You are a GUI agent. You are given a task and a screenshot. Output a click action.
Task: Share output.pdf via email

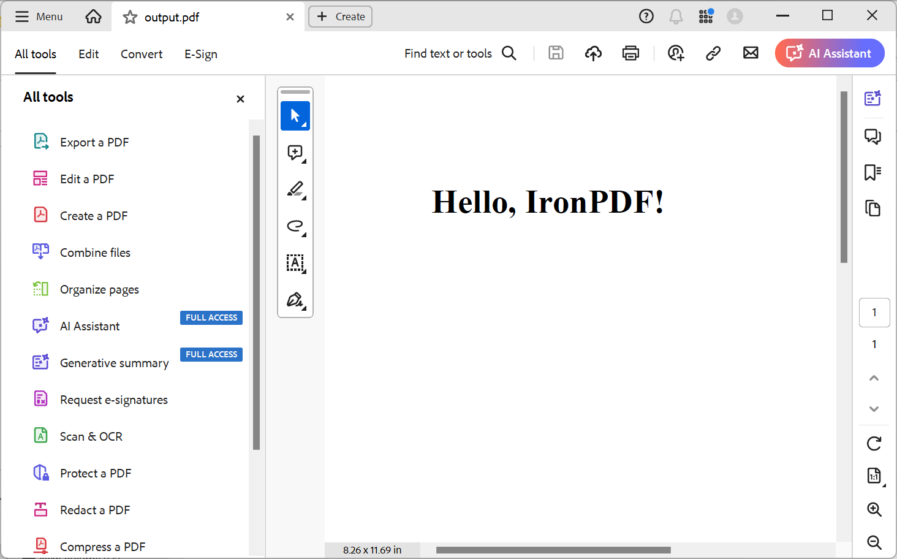[x=751, y=53]
